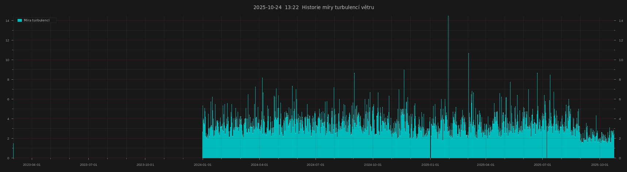Select the 2025-01-01 x-axis date label
Viewport: 627px width, 172px height.
430,165
